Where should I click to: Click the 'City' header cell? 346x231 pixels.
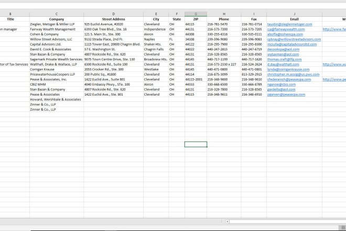156,19
